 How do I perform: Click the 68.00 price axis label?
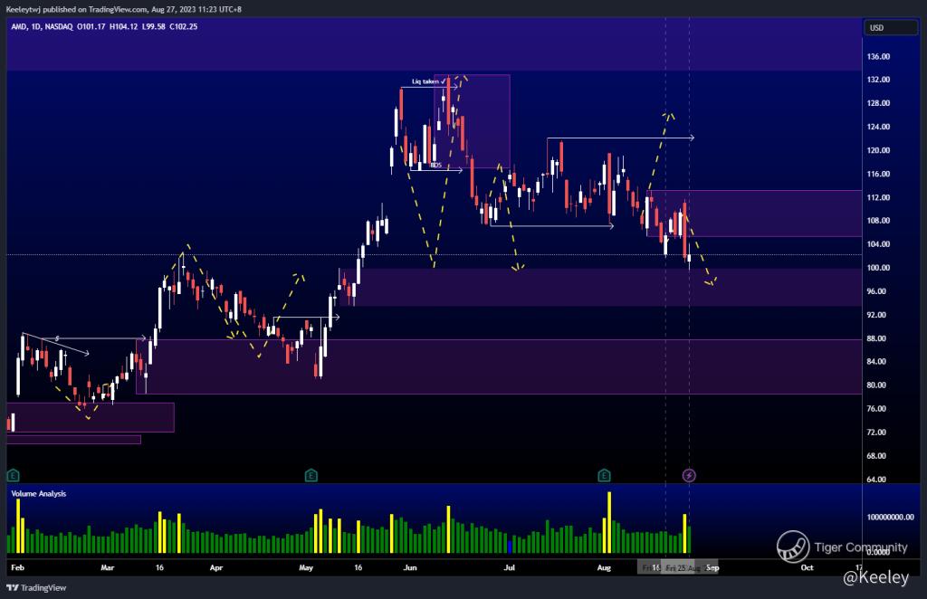[876, 457]
